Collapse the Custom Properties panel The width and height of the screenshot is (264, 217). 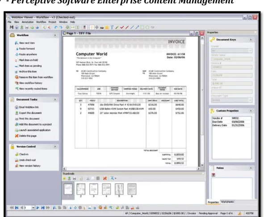[251, 111]
